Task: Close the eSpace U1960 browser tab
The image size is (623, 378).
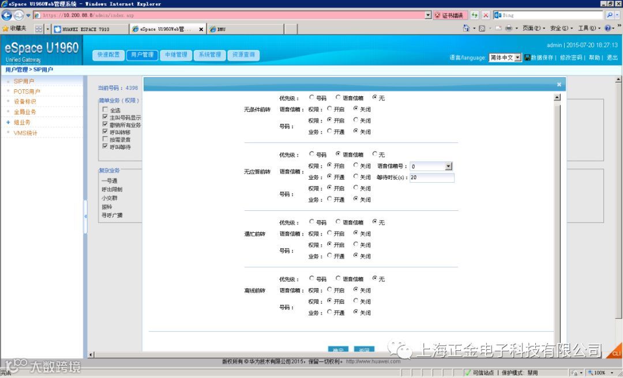Action: coord(201,29)
